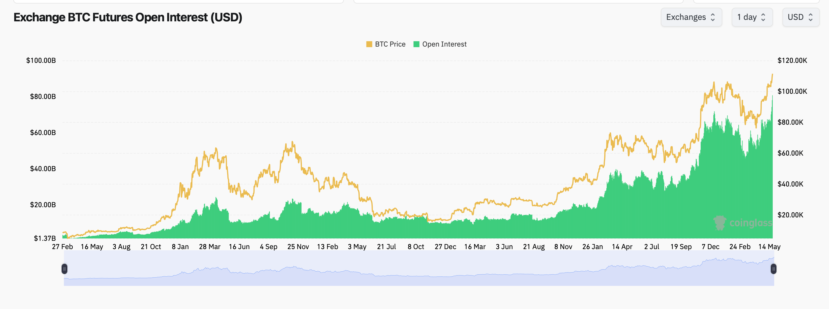Click the $100.00K right axis label
This screenshot has width=829, height=309.
click(792, 91)
